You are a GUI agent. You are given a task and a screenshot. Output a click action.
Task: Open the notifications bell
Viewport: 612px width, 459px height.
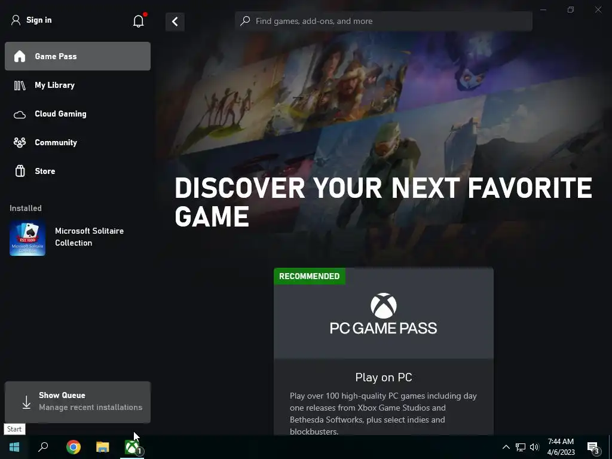pyautogui.click(x=139, y=21)
